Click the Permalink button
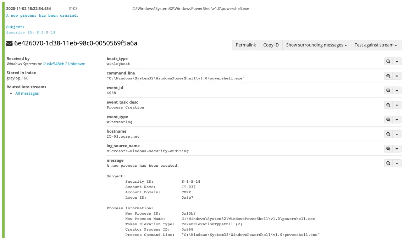This screenshot has height=238, width=404. [246, 45]
